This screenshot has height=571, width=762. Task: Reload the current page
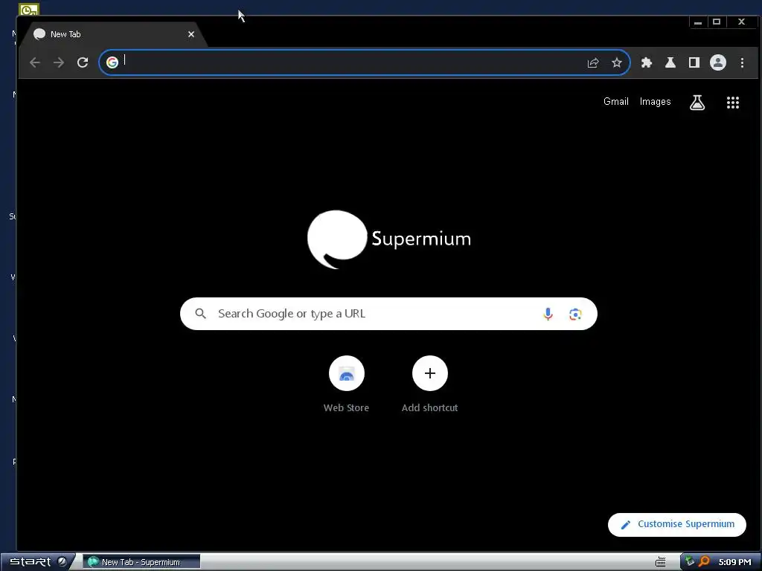click(83, 62)
